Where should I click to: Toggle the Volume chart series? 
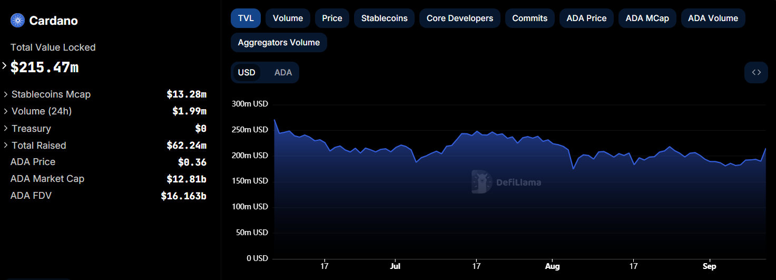288,18
